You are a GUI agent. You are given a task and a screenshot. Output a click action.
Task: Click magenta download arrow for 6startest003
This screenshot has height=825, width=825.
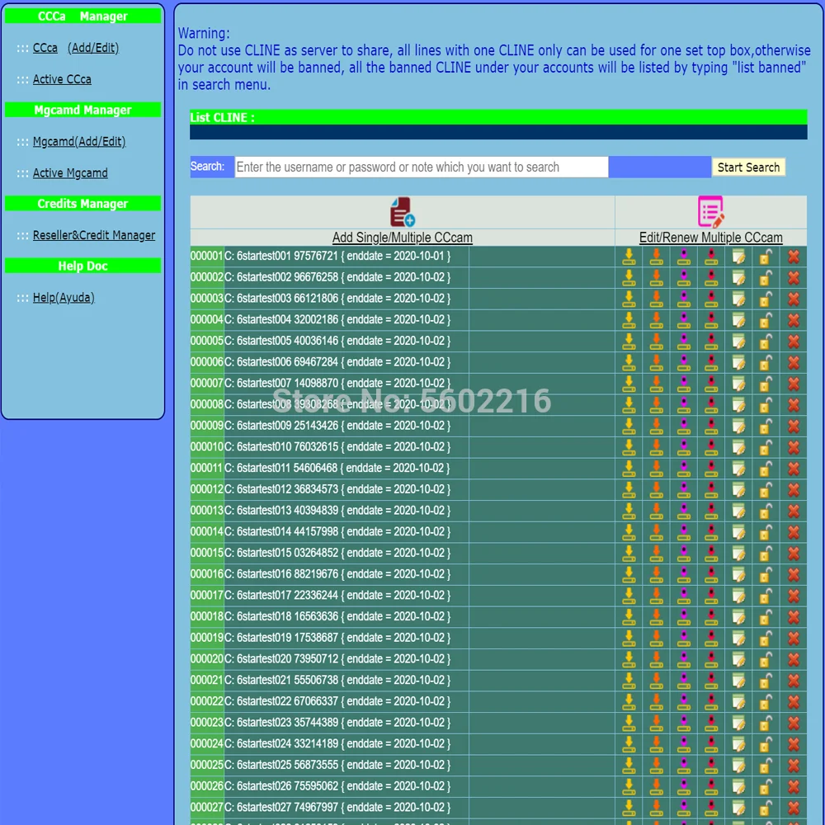[683, 299]
